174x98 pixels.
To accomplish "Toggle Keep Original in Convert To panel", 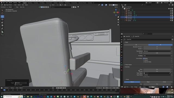I will pos(15,85).
